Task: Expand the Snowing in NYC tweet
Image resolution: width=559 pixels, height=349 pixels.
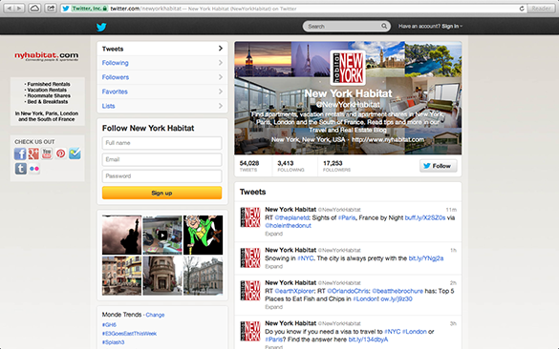Action: pos(274,266)
